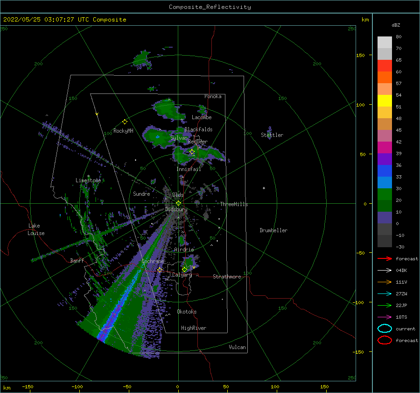Viewport: 420px width, 393px height.
Task: Click the yellow km label at bottom left
Action: click(x=7, y=388)
